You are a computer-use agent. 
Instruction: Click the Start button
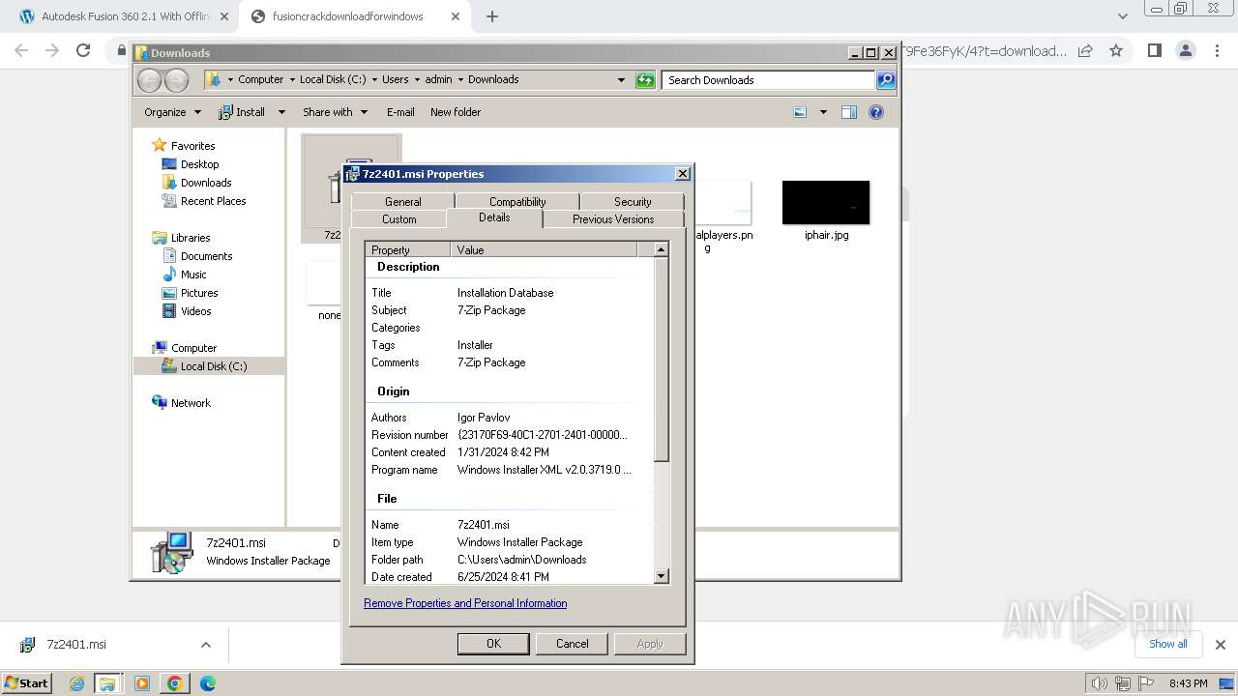pyautogui.click(x=27, y=682)
